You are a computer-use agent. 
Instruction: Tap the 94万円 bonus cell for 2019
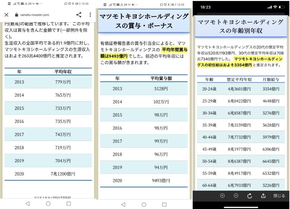click(x=161, y=168)
